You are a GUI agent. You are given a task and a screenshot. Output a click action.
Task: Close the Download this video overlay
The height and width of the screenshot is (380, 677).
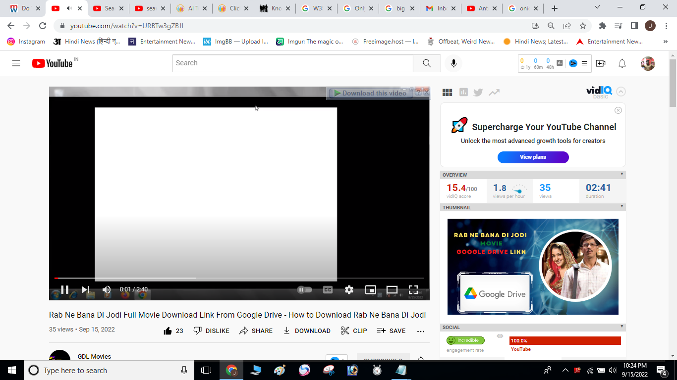[x=426, y=92]
